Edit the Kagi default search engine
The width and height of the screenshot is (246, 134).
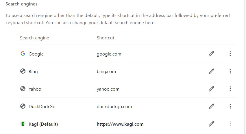pyautogui.click(x=211, y=124)
